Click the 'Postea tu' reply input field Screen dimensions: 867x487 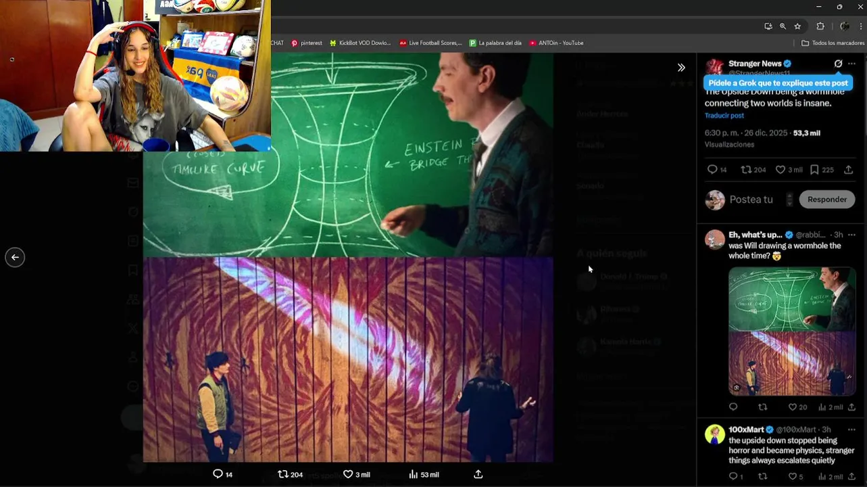(751, 200)
